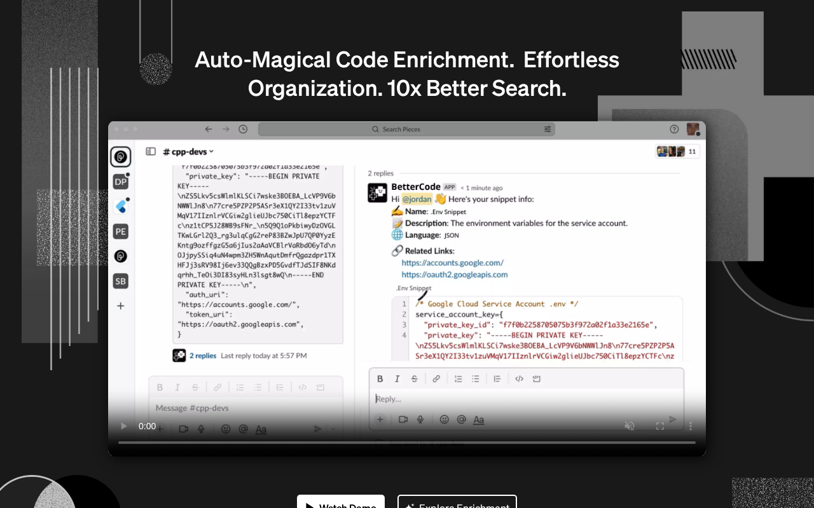Image resolution: width=814 pixels, height=508 pixels.
Task: Record a video clip under Reply
Action: pyautogui.click(x=403, y=419)
